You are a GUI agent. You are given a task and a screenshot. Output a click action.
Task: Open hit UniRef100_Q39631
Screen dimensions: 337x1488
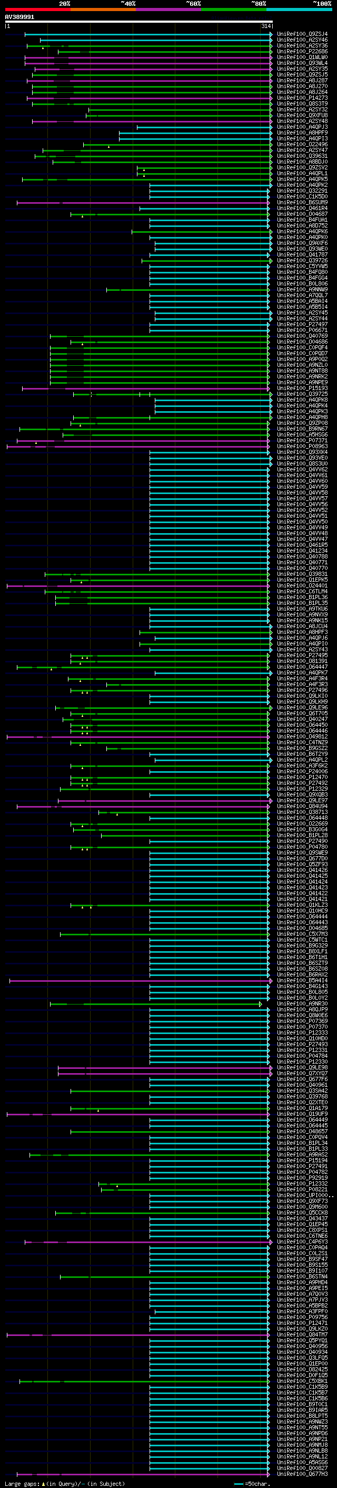tap(302, 156)
